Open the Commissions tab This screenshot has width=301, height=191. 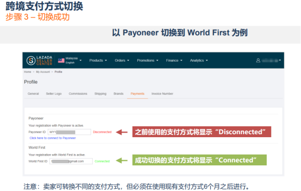78,94
